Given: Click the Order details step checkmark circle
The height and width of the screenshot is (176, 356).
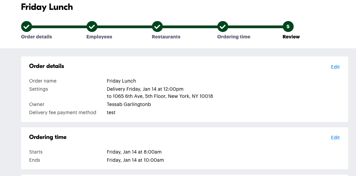Looking at the screenshot, I should (x=27, y=26).
